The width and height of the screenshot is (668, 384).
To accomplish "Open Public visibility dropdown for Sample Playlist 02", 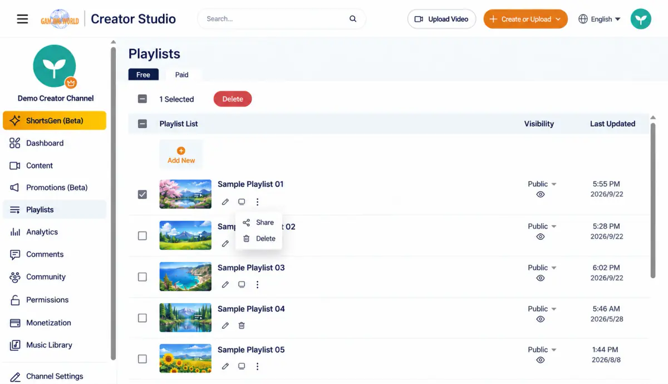I will pos(542,226).
